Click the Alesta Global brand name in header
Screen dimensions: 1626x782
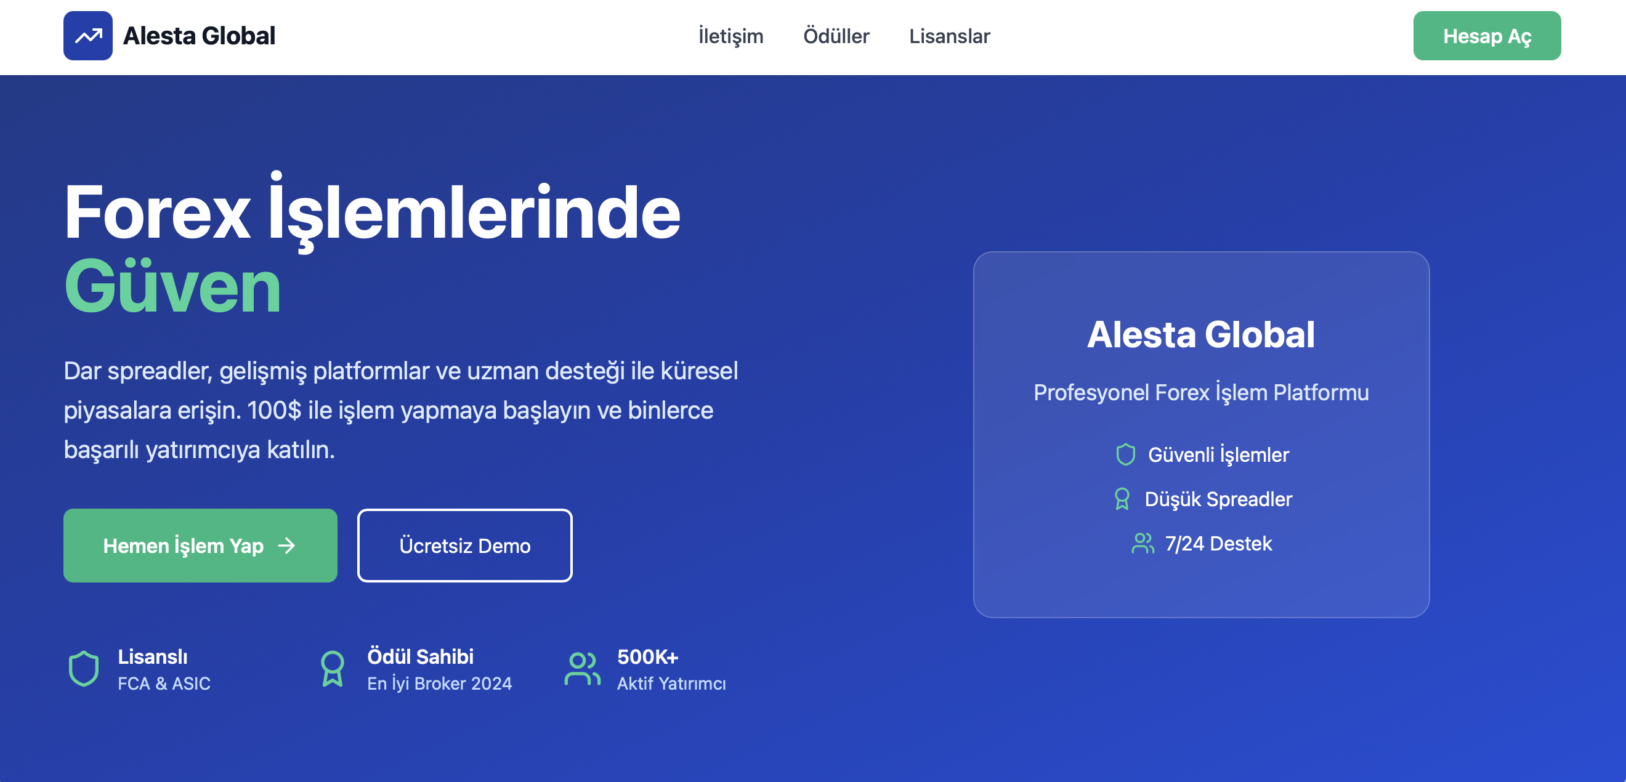pyautogui.click(x=199, y=36)
